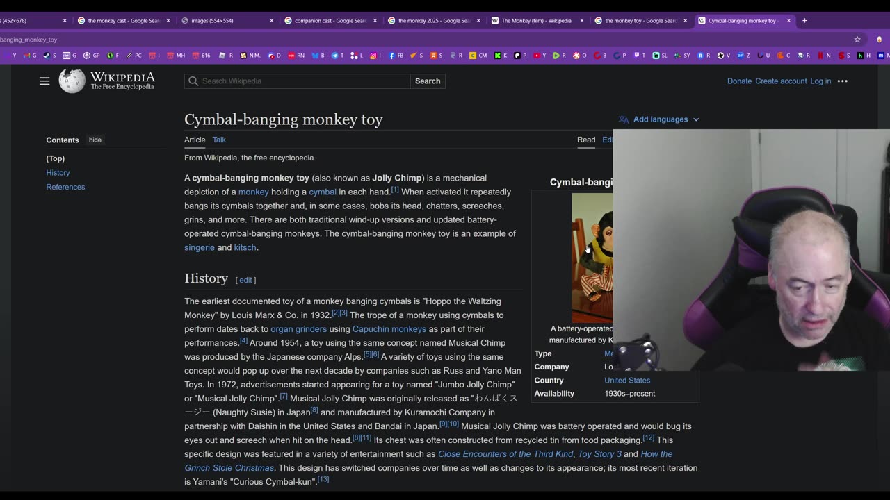Image resolution: width=890 pixels, height=500 pixels.
Task: Click Create account link
Action: click(781, 81)
